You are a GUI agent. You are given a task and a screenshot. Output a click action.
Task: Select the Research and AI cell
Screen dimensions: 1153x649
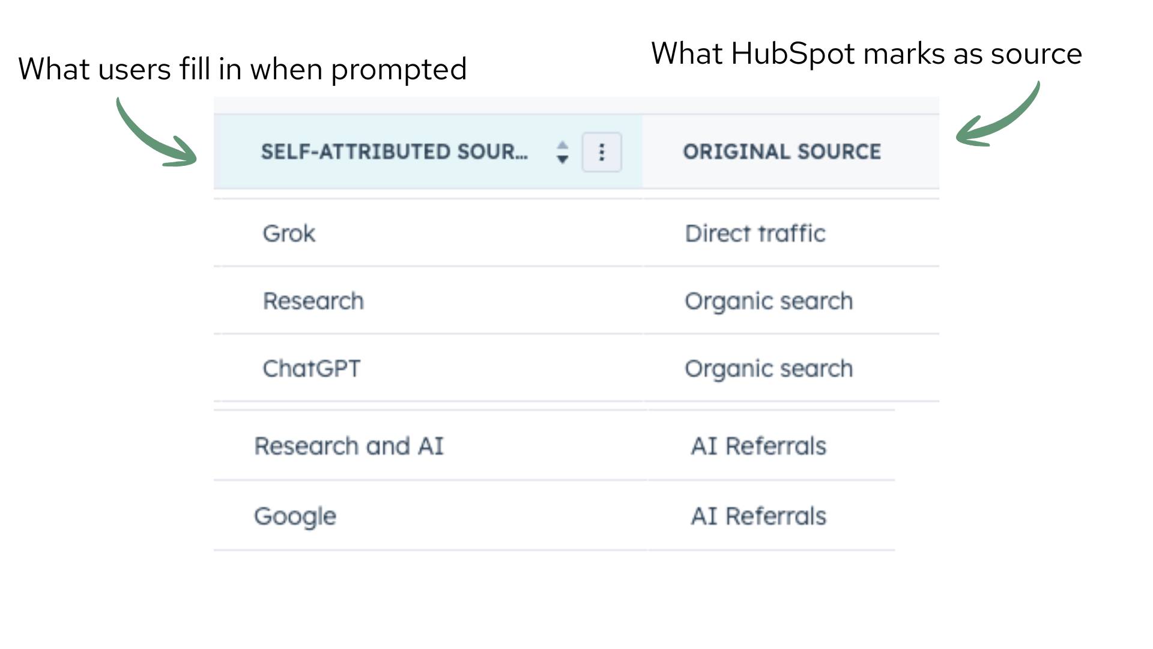pos(348,446)
